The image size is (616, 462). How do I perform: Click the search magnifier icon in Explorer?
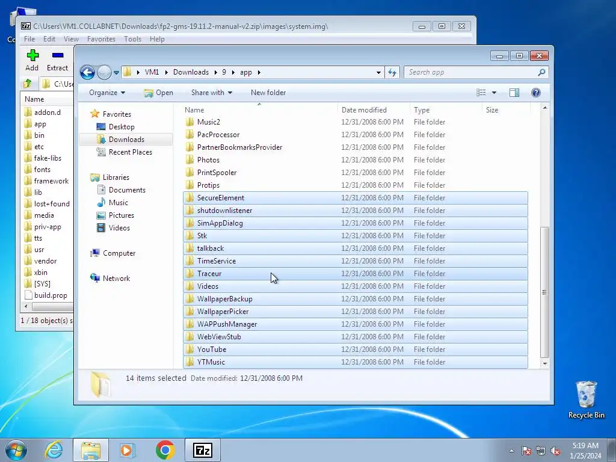pyautogui.click(x=541, y=72)
